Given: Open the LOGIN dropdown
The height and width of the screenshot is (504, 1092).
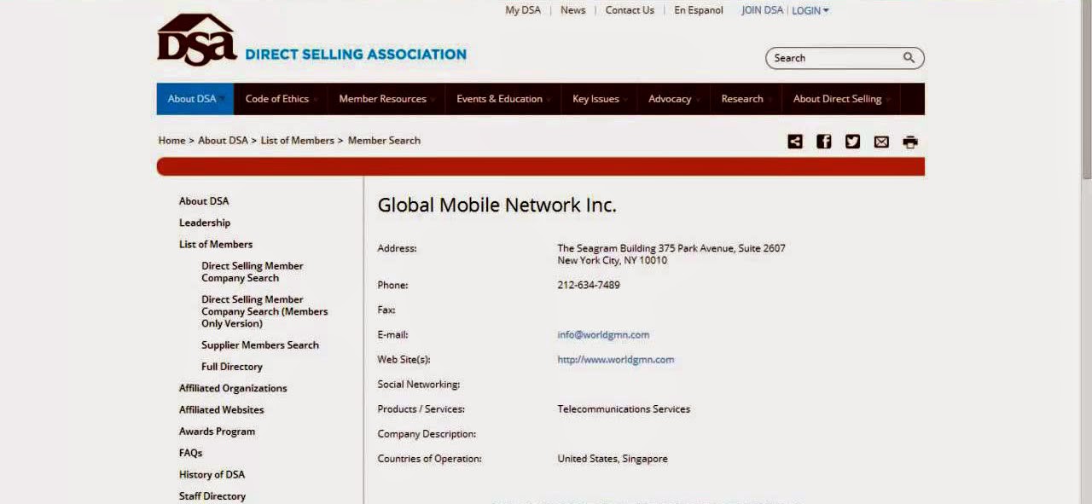Looking at the screenshot, I should point(810,10).
